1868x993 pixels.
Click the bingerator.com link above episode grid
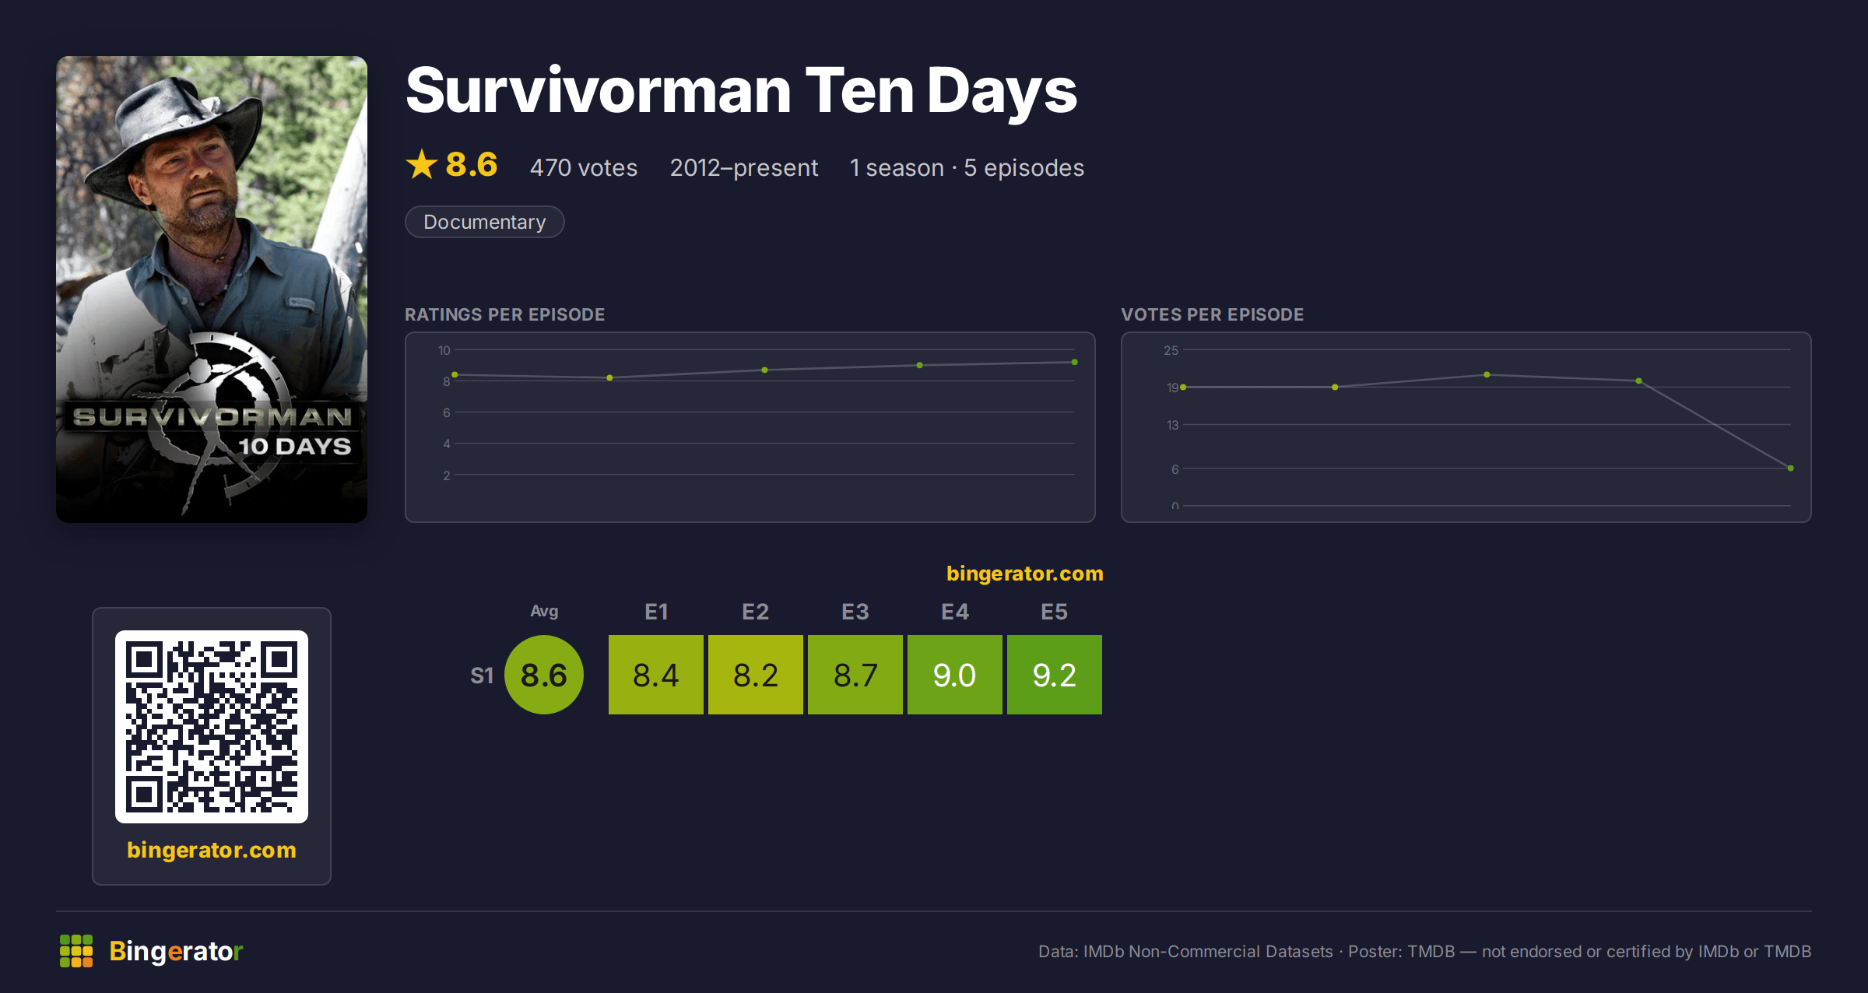coord(1025,574)
